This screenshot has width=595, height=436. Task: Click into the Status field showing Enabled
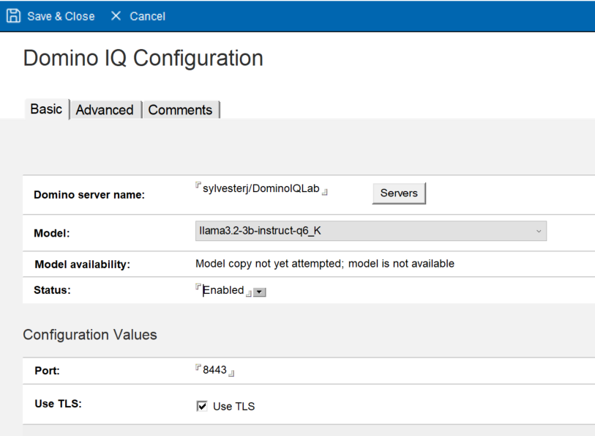pos(223,290)
